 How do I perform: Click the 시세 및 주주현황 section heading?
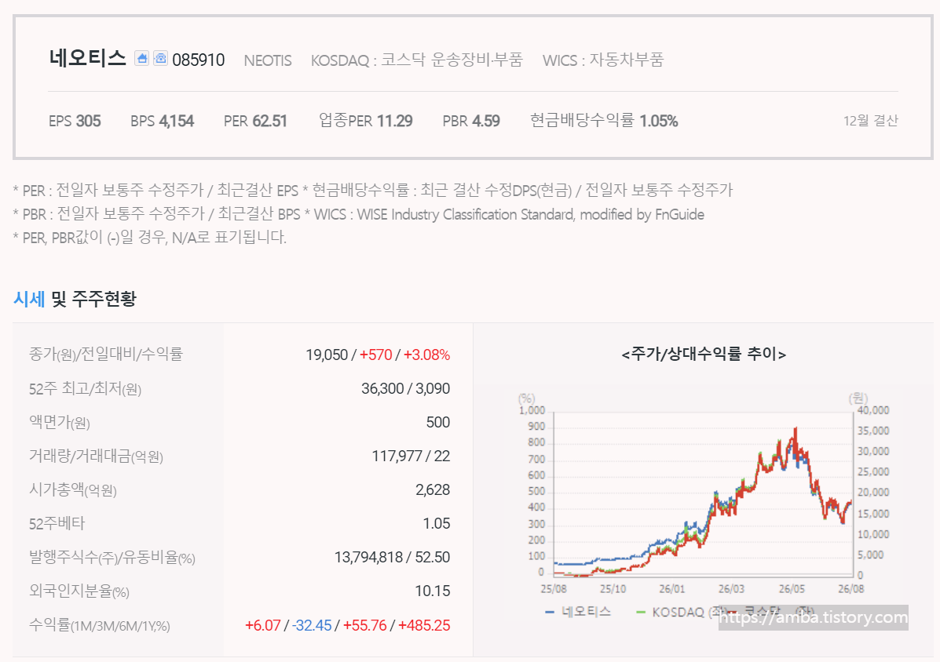tap(75, 298)
